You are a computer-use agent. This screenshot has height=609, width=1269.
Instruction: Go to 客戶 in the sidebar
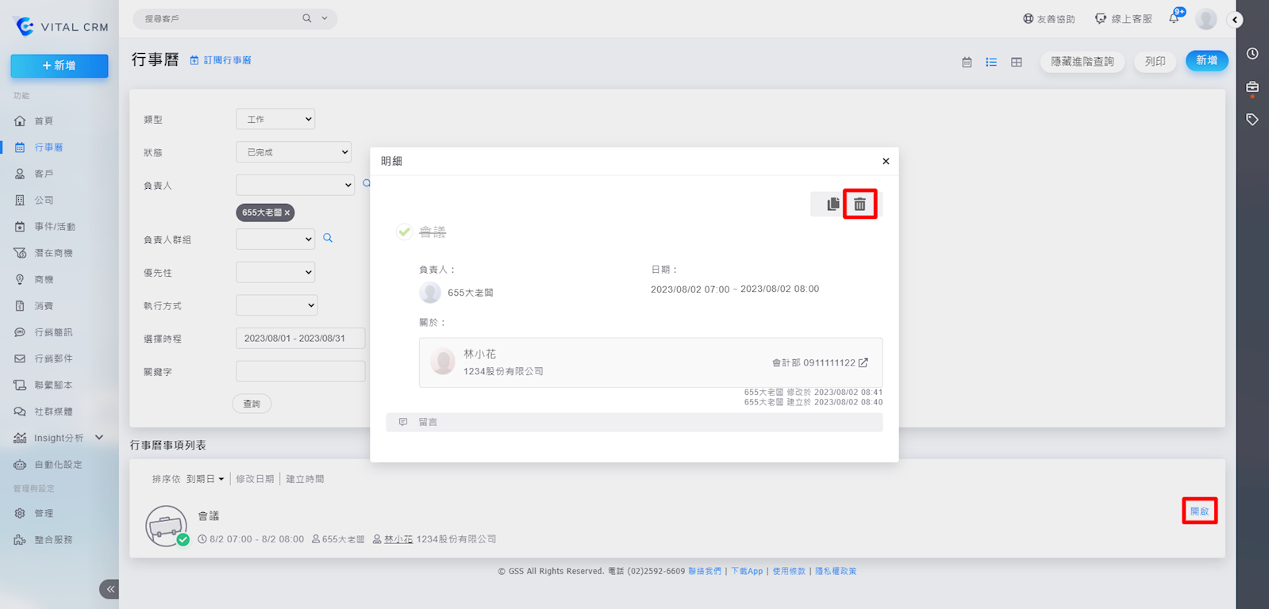[x=44, y=174]
